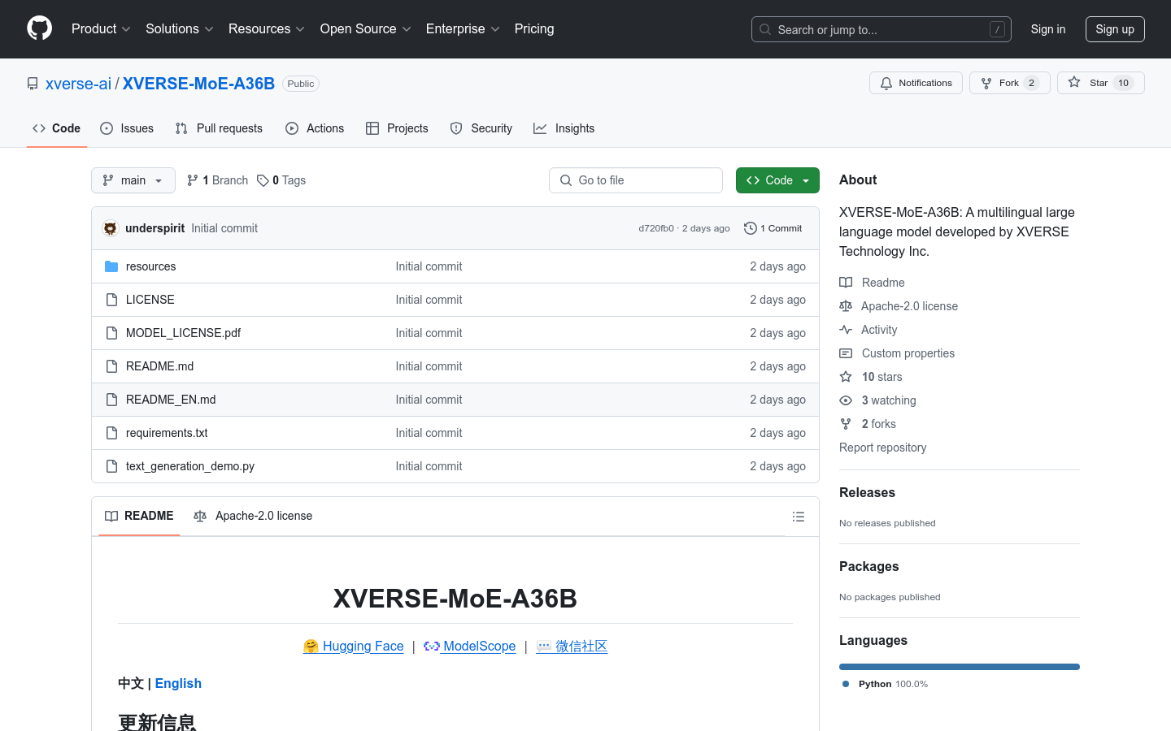Open the Resources dropdown

(267, 29)
